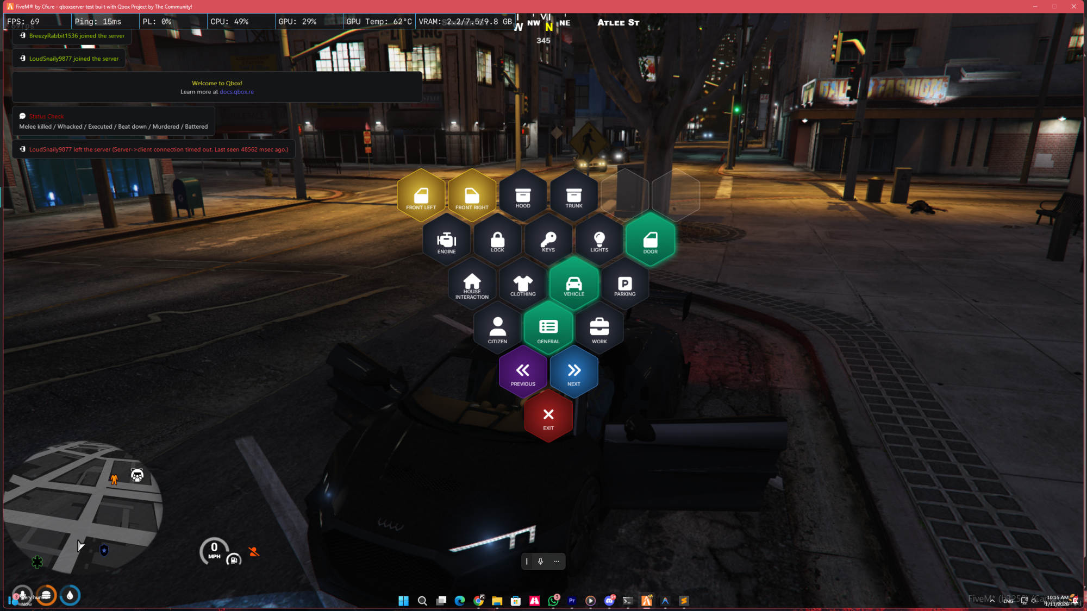Open Sublime Text from taskbar
This screenshot has height=611, width=1087.
[684, 601]
